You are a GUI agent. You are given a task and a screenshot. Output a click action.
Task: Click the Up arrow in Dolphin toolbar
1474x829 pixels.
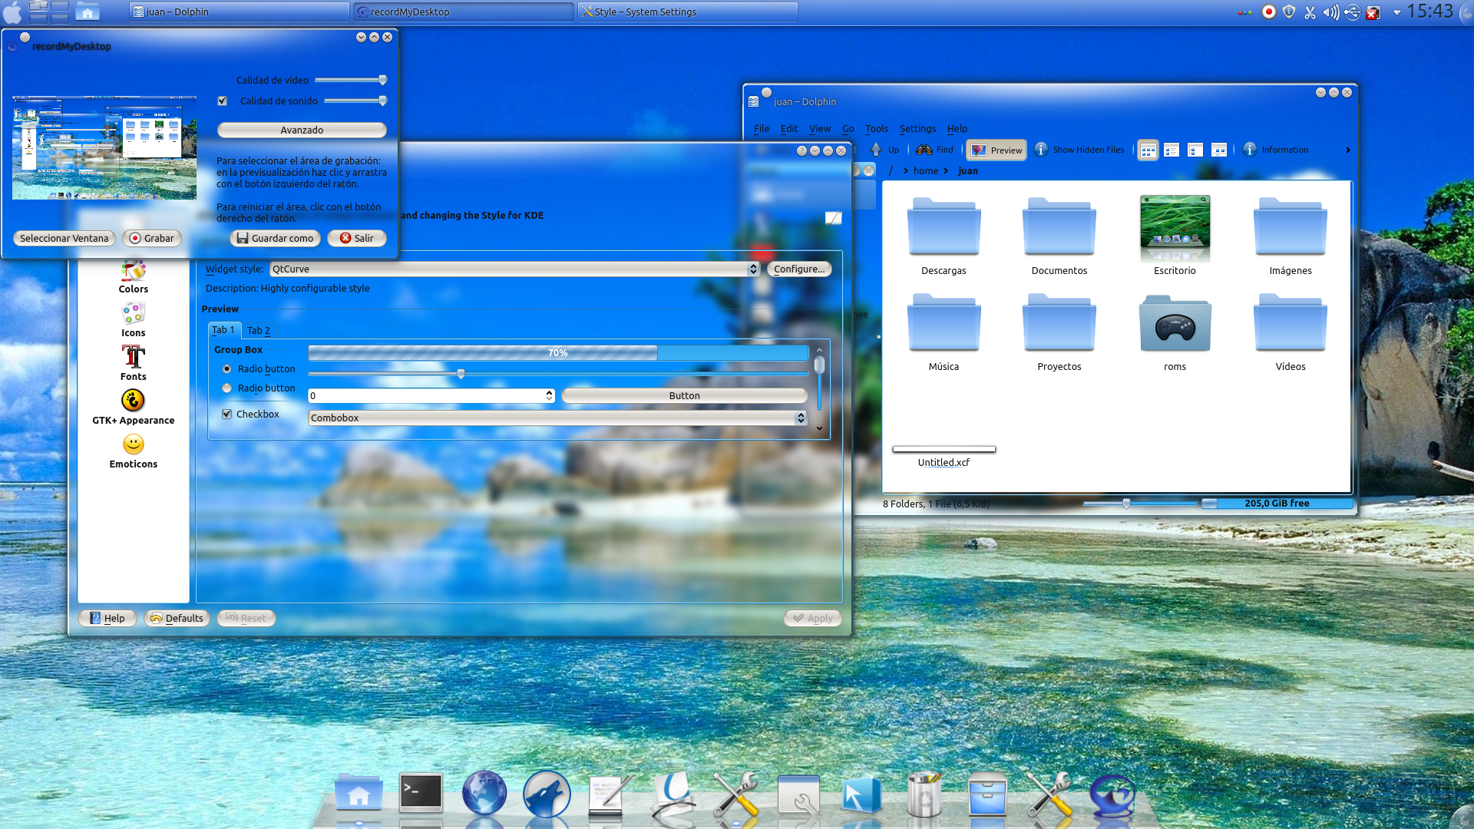tap(884, 150)
